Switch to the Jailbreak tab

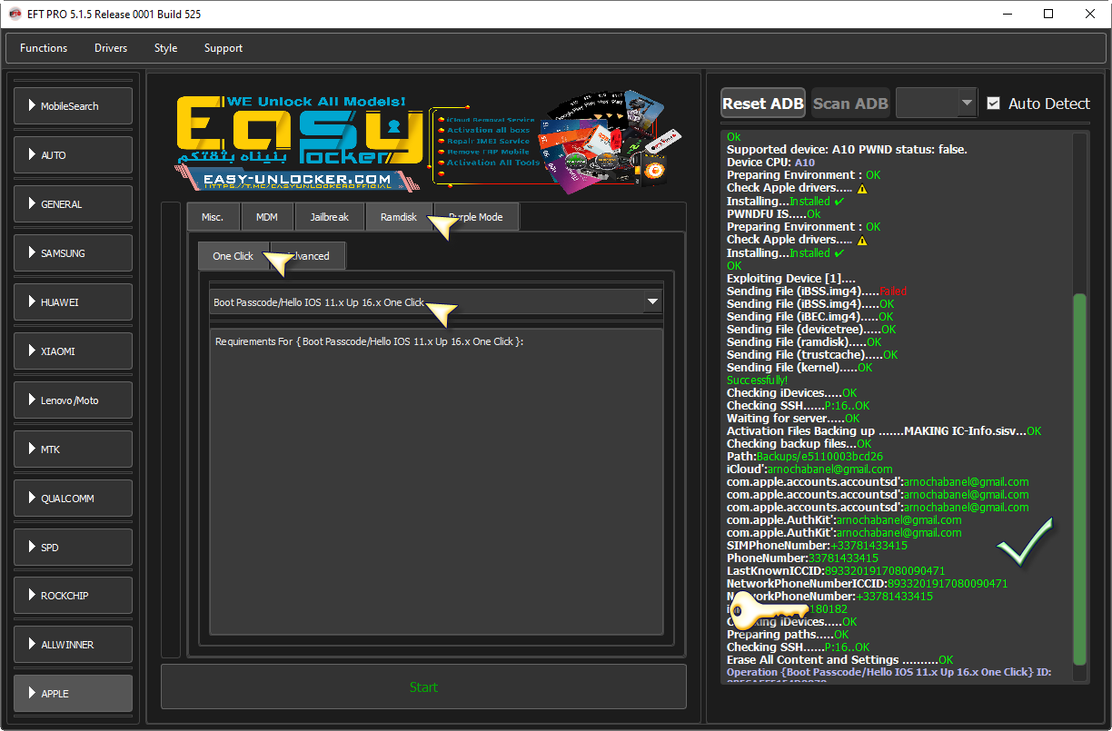pos(330,217)
